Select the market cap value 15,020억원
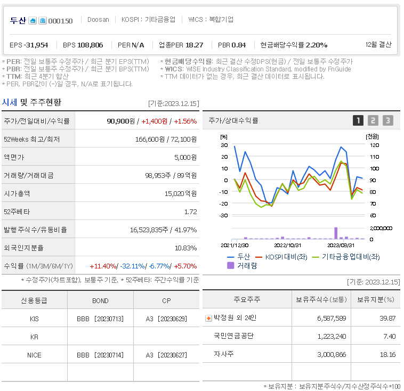The height and width of the screenshot is (391, 404). [x=181, y=194]
